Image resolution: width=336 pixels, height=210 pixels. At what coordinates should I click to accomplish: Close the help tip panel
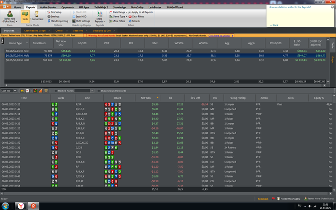click(332, 7)
